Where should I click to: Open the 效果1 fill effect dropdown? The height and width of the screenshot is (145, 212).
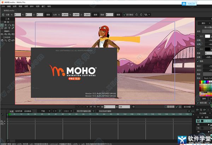tap(208, 40)
